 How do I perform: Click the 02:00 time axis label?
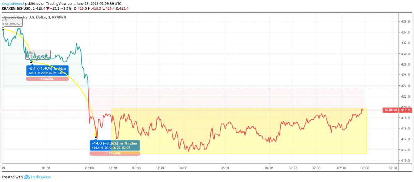coord(89,168)
